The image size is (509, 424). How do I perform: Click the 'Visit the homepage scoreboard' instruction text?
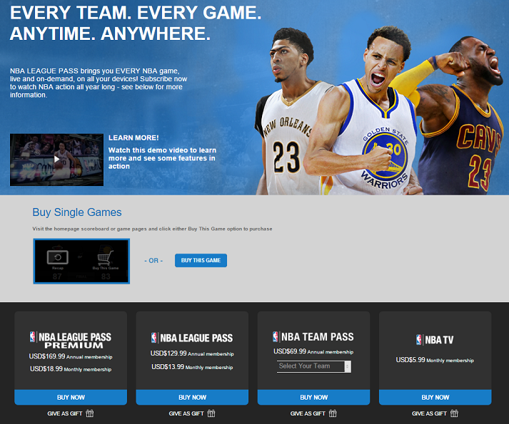click(152, 229)
